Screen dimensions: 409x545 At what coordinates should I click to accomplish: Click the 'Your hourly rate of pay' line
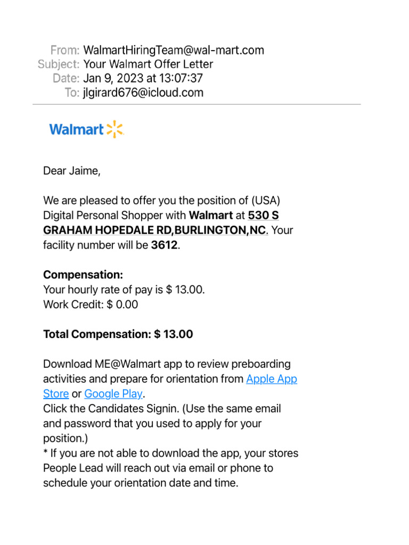tap(124, 290)
